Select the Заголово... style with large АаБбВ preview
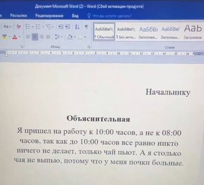Viewport: 204px width, 185px height. pos(148,33)
